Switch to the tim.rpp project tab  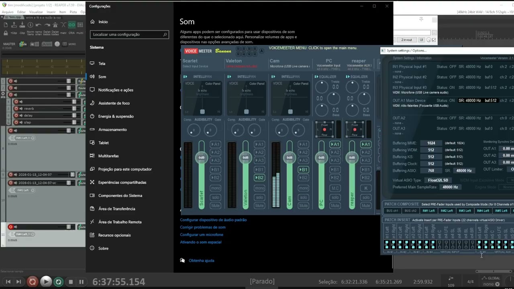point(14,18)
